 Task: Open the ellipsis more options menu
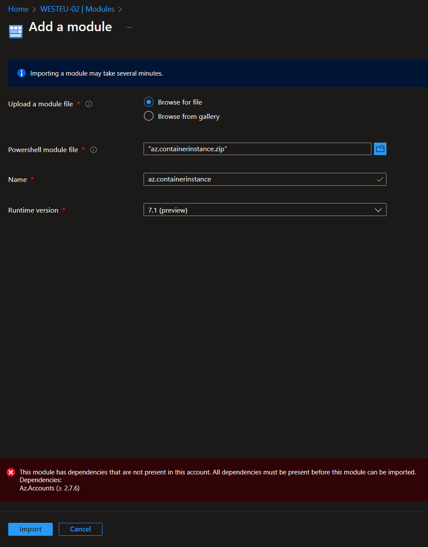129,27
